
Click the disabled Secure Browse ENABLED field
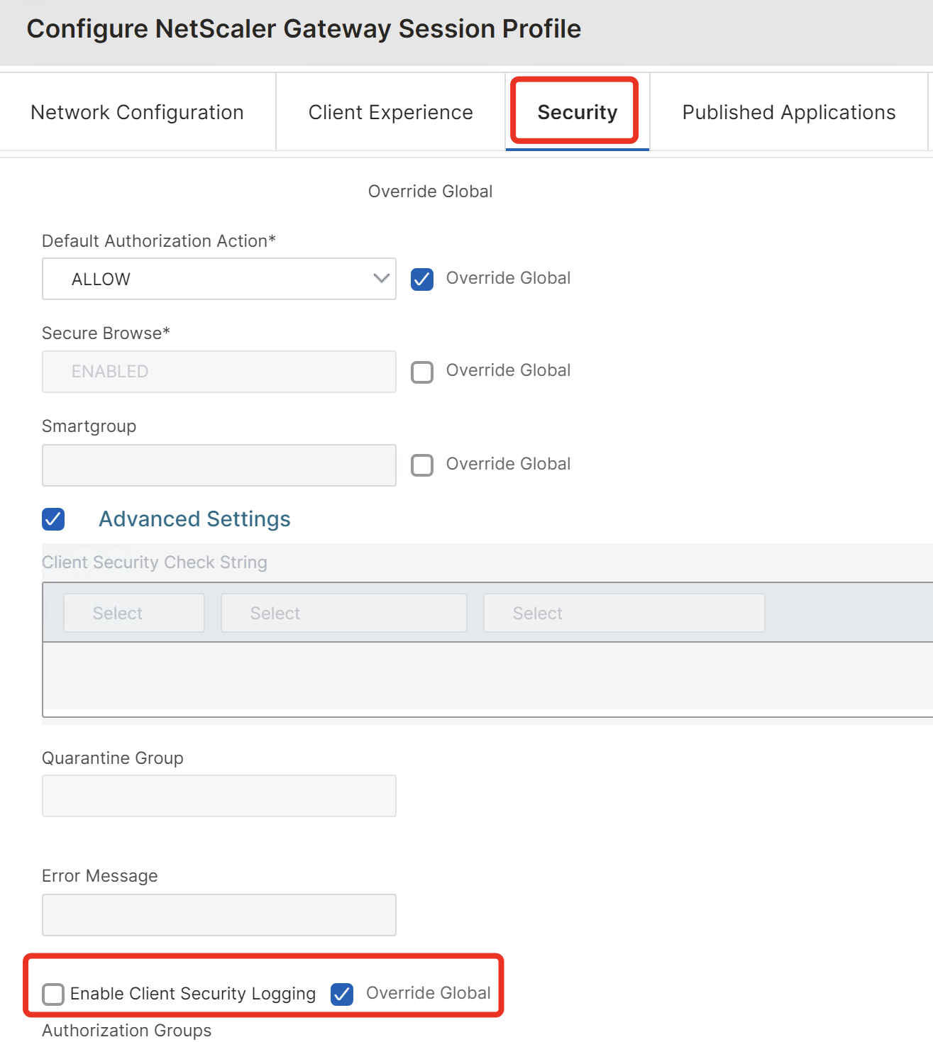coord(219,372)
